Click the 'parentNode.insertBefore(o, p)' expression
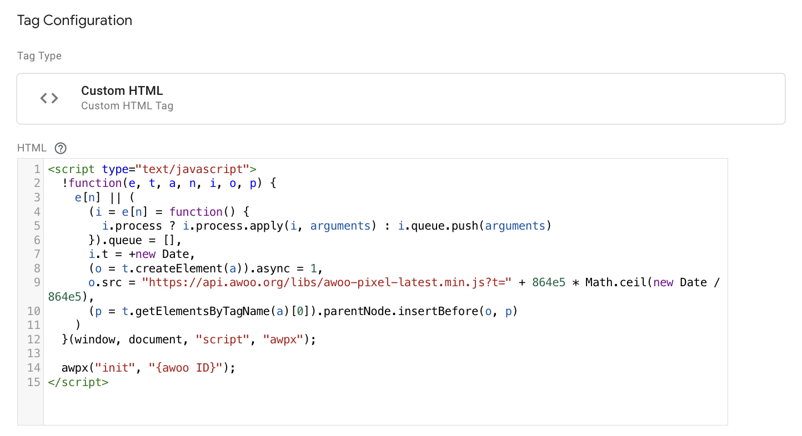This screenshot has width=802, height=436. click(420, 311)
